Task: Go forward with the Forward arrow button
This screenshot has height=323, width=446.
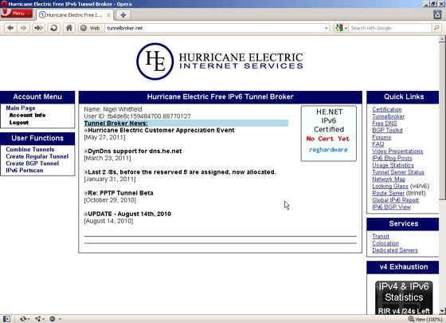Action: (x=24, y=28)
